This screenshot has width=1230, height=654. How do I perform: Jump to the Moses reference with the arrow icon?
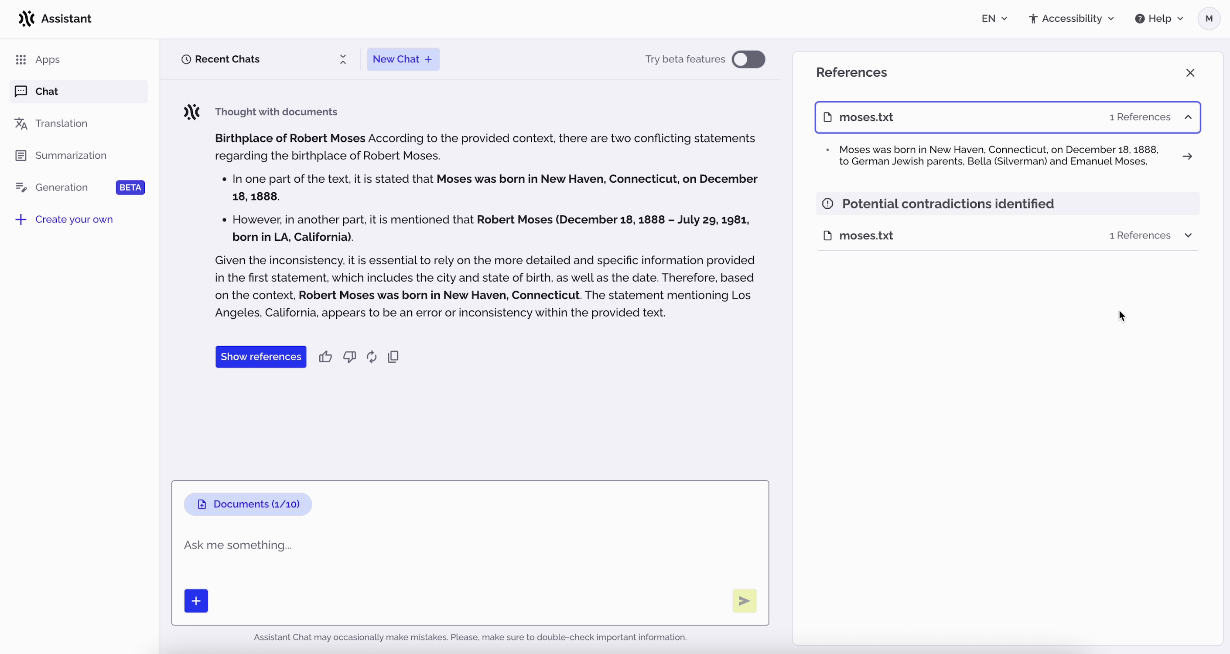coord(1188,155)
